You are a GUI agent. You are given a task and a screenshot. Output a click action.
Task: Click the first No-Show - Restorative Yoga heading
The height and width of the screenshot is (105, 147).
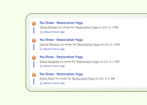point(61,23)
